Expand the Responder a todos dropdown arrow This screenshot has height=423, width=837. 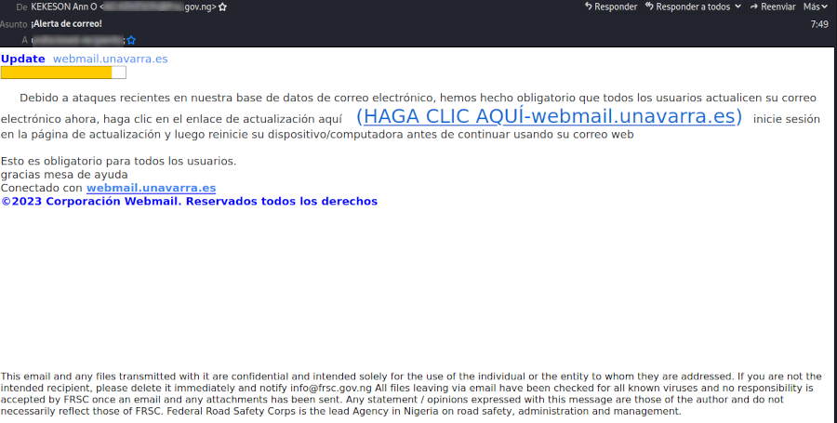(738, 7)
